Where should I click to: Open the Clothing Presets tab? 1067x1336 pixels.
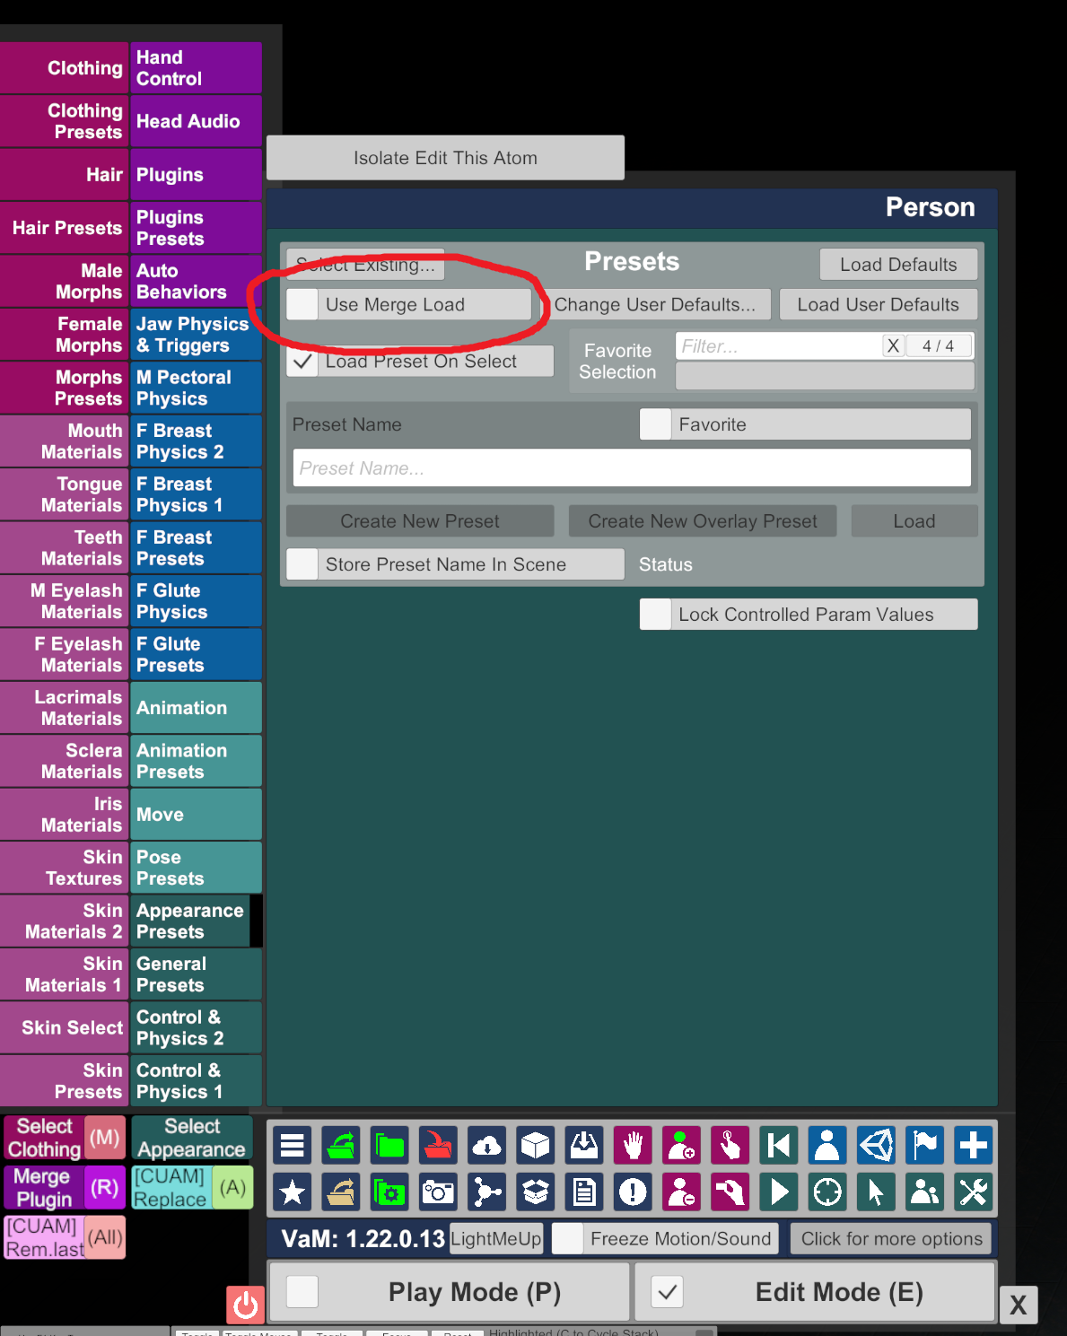[65, 121]
